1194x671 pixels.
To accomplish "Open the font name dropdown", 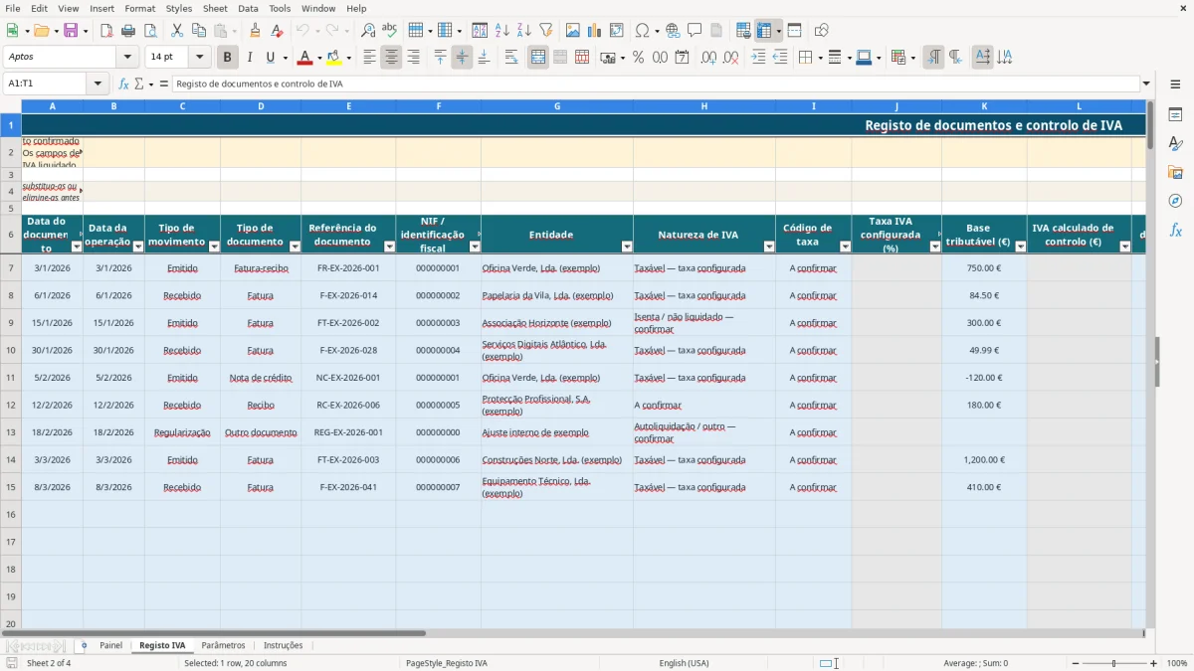I will (x=126, y=58).
